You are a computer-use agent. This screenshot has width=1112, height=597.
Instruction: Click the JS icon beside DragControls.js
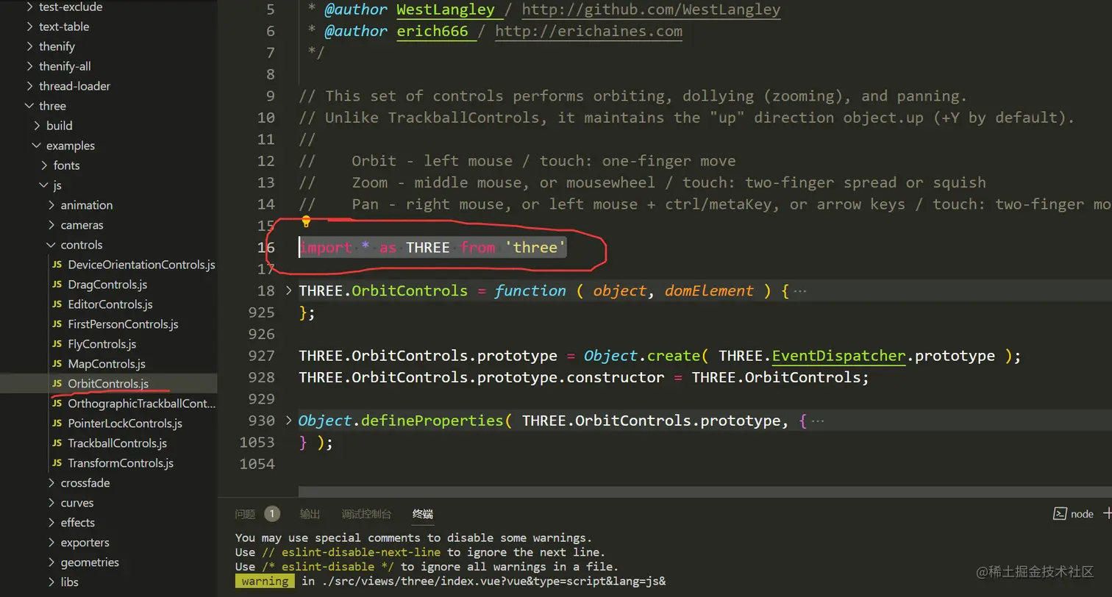[x=57, y=285]
